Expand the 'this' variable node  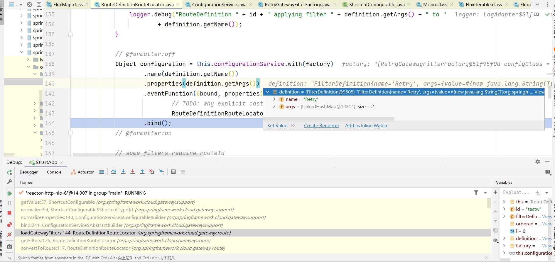[x=504, y=202]
